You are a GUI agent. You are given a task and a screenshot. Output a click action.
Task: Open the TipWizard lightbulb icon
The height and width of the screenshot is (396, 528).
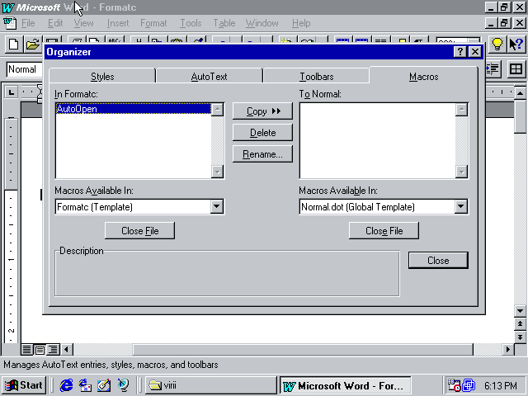pos(497,44)
